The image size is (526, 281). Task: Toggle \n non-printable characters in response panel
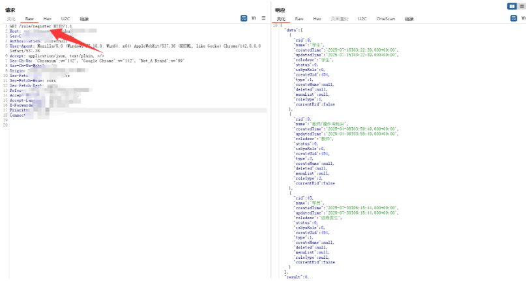click(x=523, y=18)
